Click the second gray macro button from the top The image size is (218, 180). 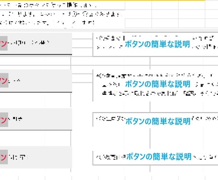36,81
